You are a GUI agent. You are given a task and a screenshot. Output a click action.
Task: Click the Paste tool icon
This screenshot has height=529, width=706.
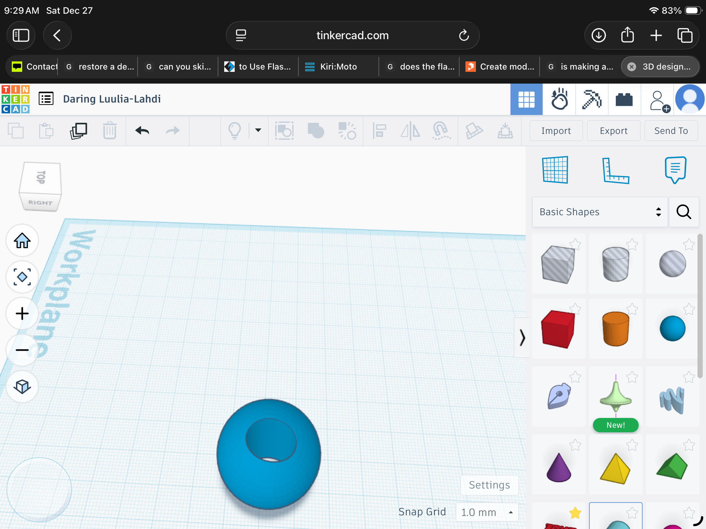point(46,131)
